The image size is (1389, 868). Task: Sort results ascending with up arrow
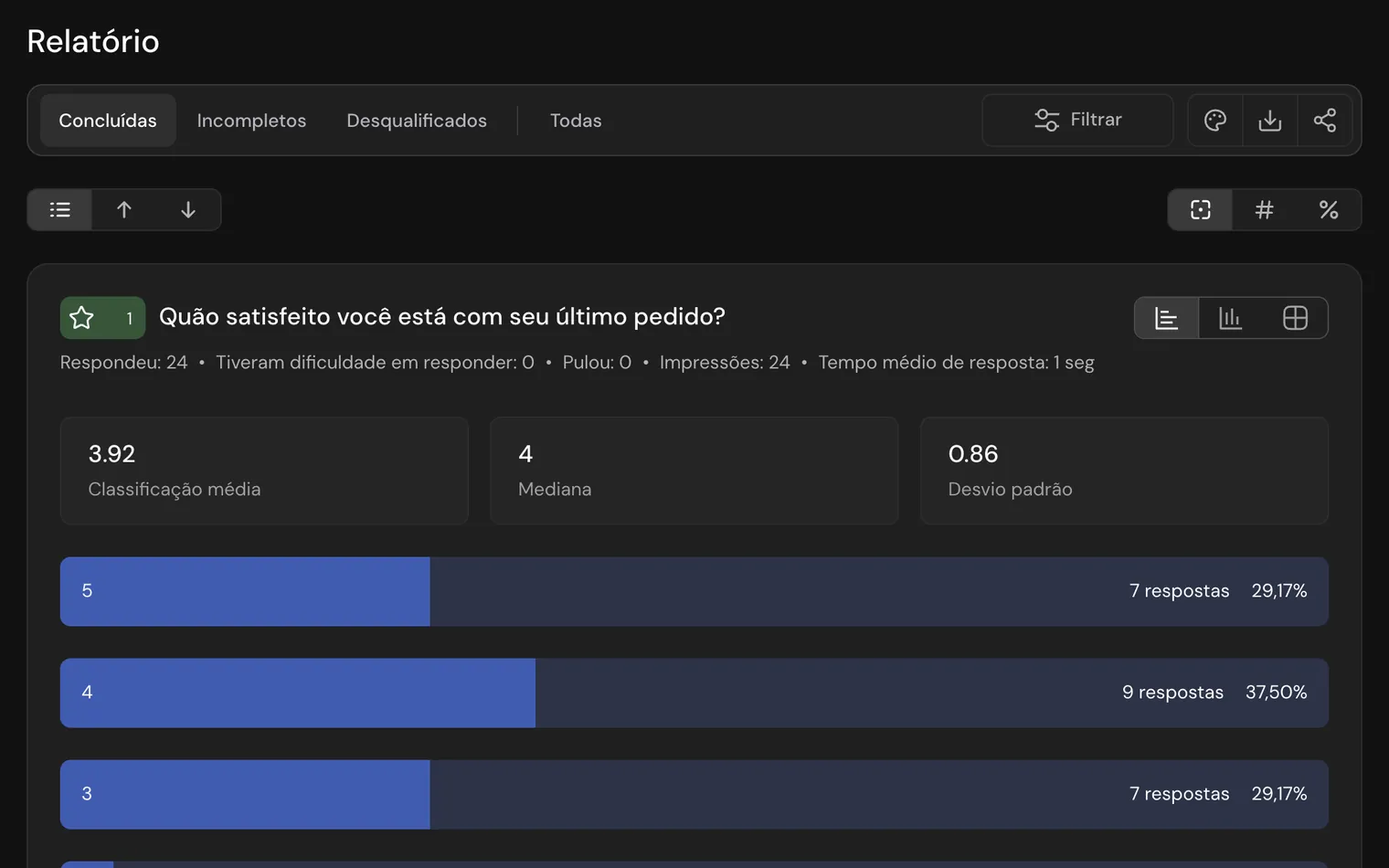[124, 210]
